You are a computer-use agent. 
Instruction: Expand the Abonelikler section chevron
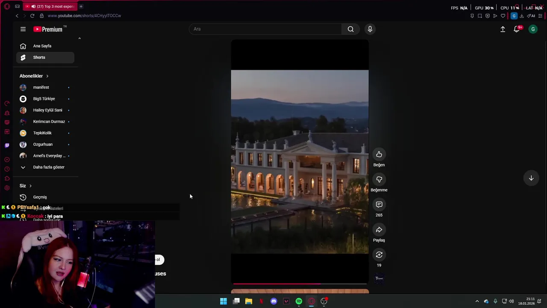pos(47,76)
